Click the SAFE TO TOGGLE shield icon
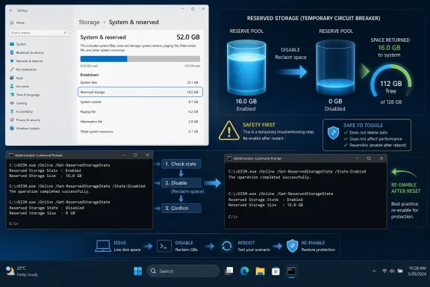Image resolution: width=430 pixels, height=287 pixels. (x=334, y=132)
